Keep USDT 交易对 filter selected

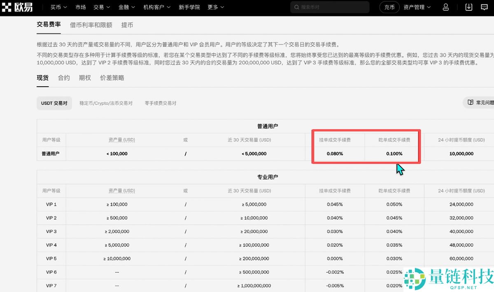tap(54, 103)
